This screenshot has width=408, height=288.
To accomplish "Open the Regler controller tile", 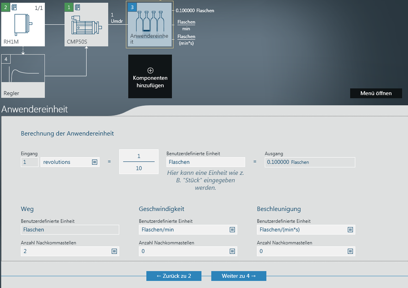I will point(23,75).
